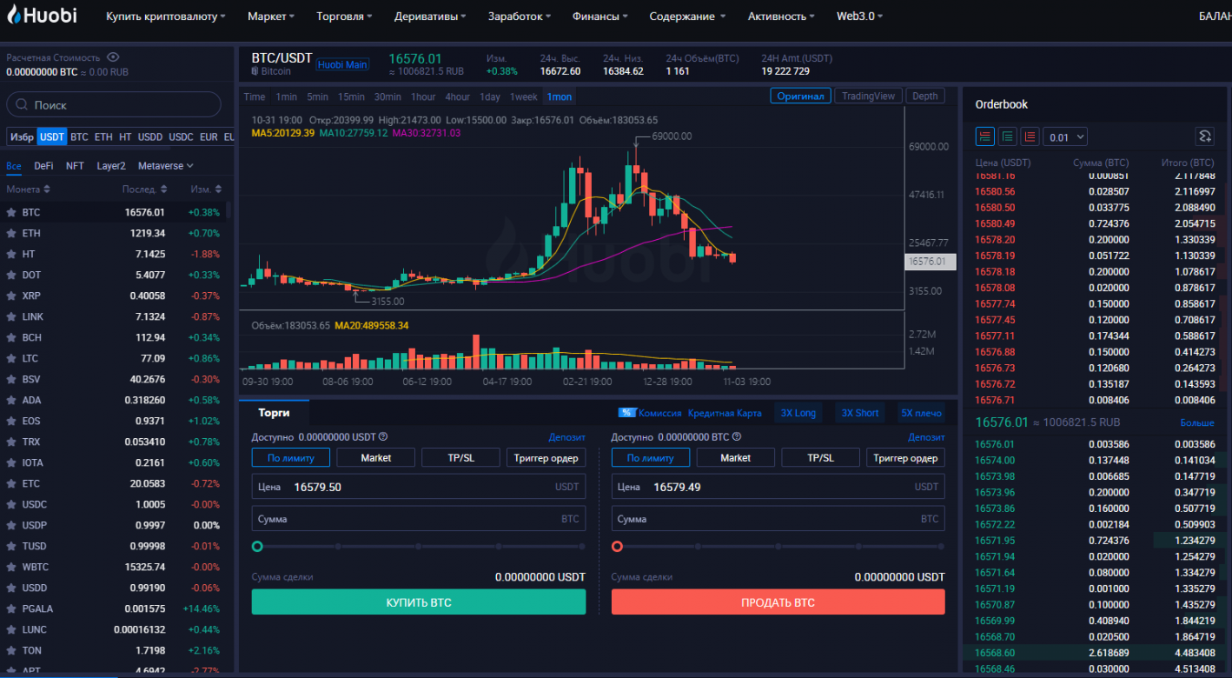Click ПРОДАТЬ BTC button
Viewport: 1232px width, 678px height.
pos(778,602)
